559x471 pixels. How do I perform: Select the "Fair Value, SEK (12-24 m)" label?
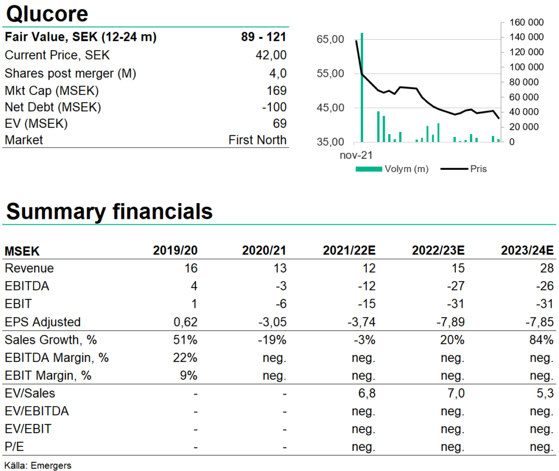coord(81,37)
